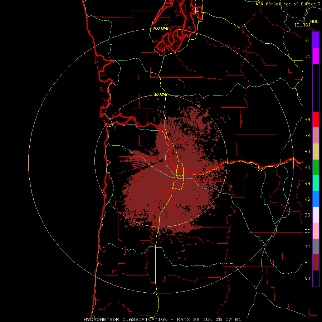The image size is (322, 322).
Task: Click the BI legend label
Action: tap(307, 263)
